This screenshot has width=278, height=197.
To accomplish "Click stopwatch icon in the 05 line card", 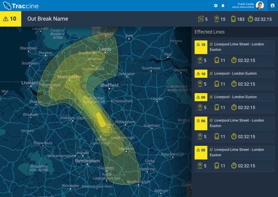I will click(x=234, y=166).
